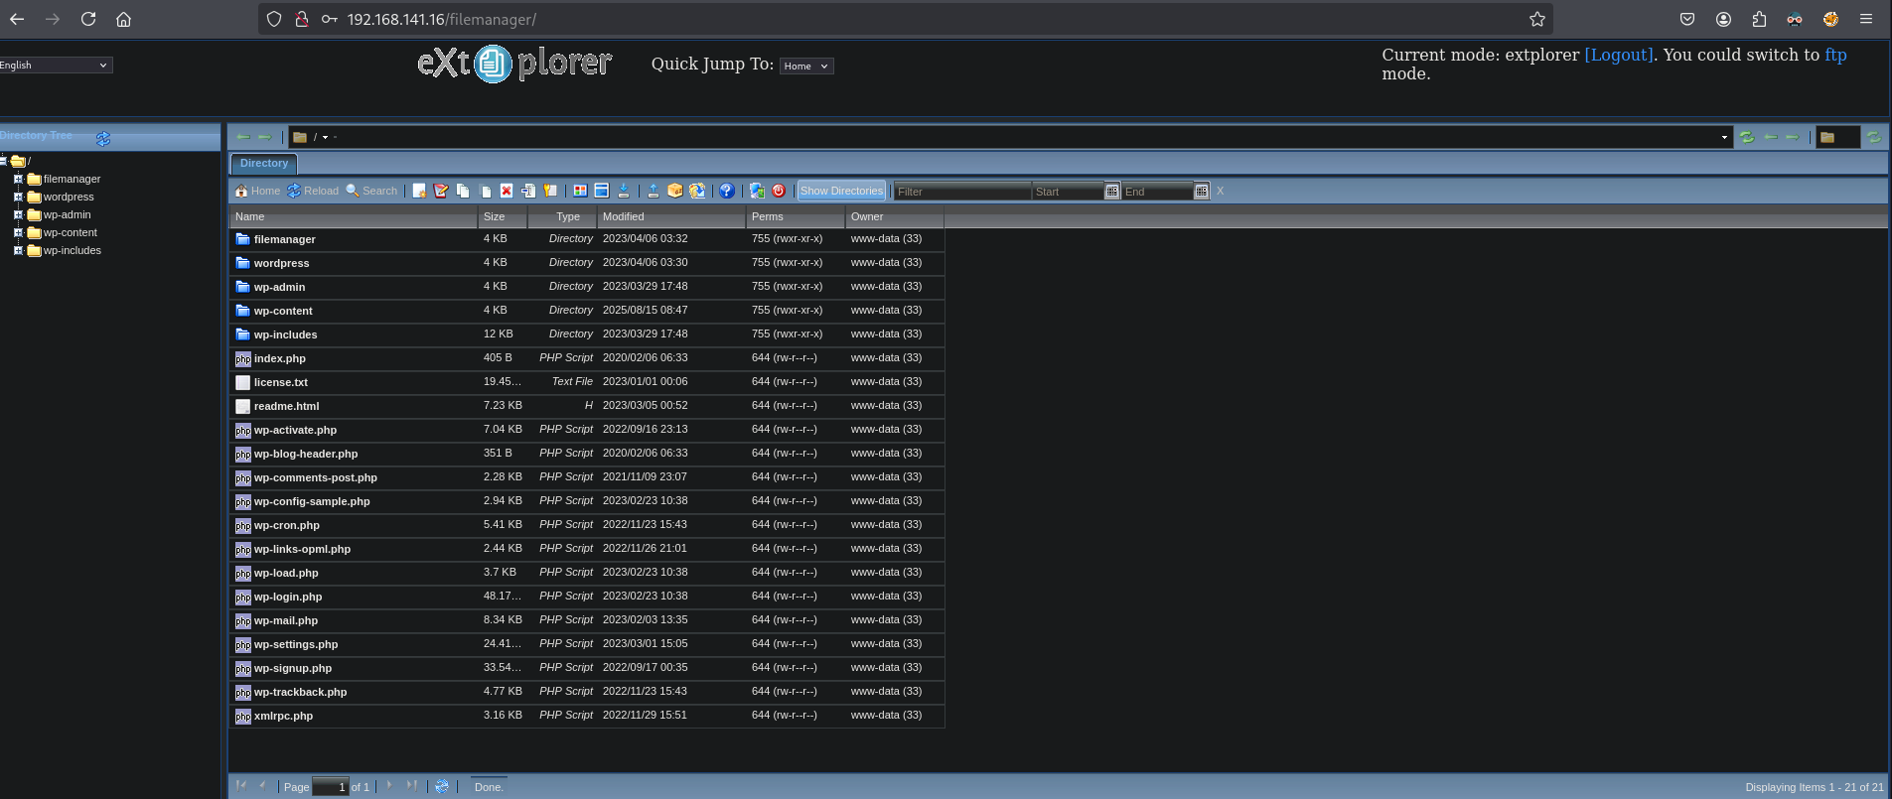Expand the wp-content folder in tree
Viewport: 1892px width, 799px height.
click(18, 232)
